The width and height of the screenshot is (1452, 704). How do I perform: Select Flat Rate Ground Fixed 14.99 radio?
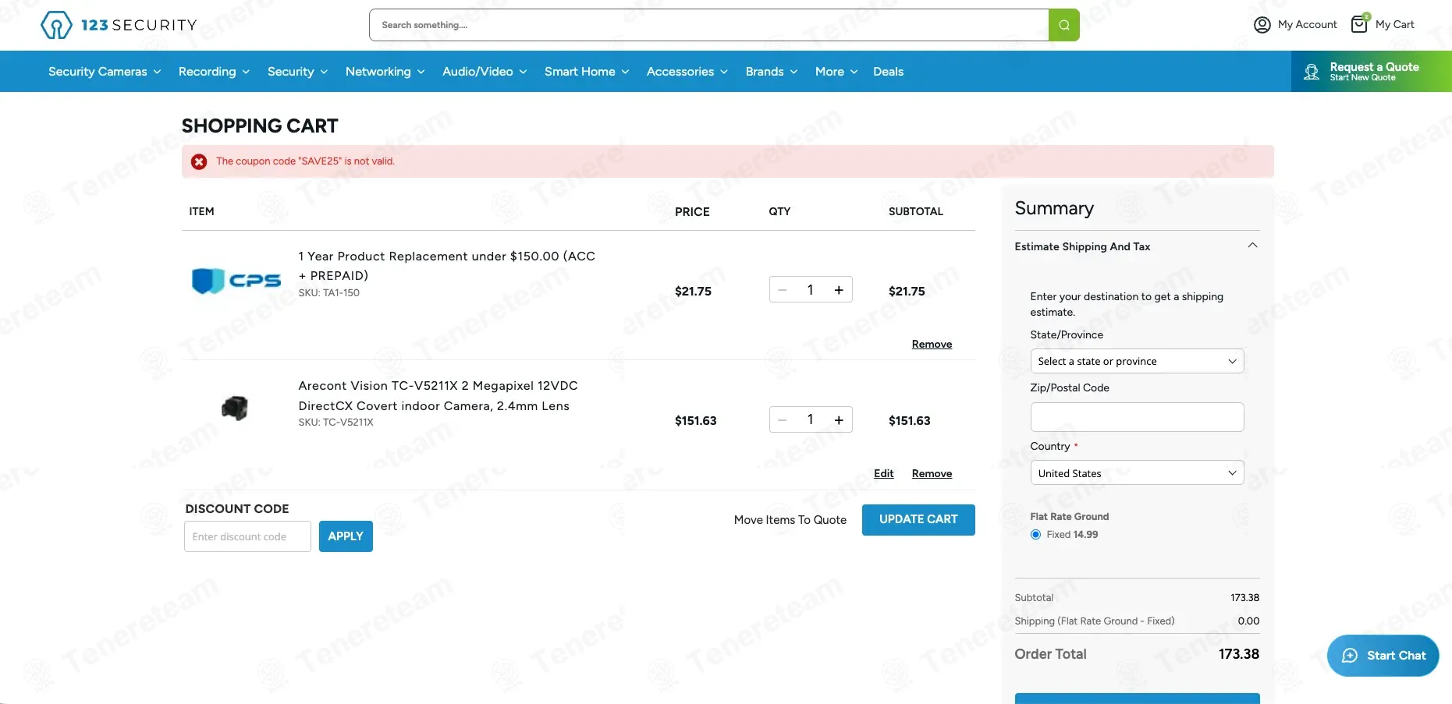[x=1035, y=535]
